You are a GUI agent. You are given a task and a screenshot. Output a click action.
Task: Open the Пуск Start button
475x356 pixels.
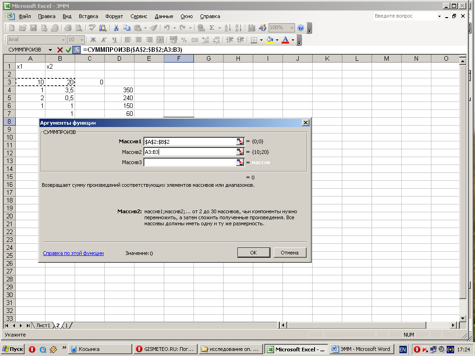coord(13,349)
